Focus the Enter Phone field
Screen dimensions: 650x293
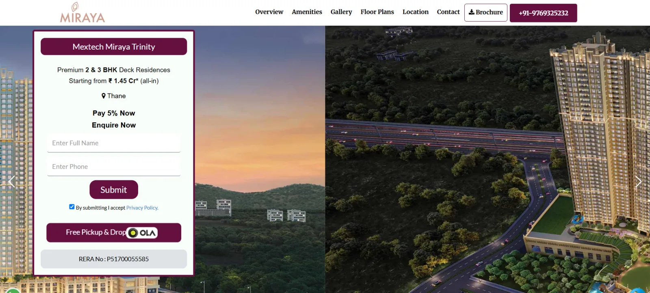point(114,167)
